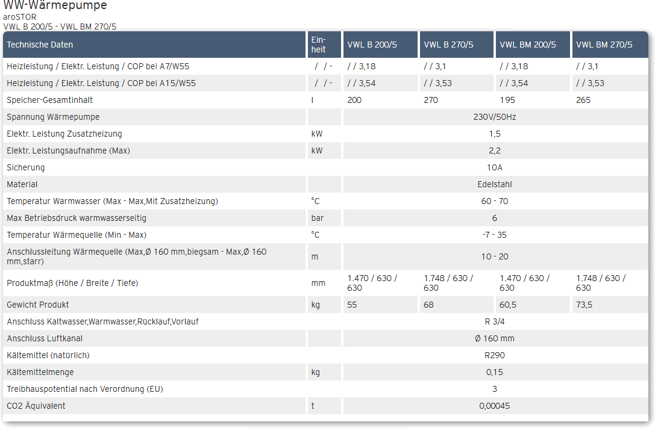
Task: Click the 'Anschlussleitung Wärmequelle' row label
Action: (x=137, y=256)
